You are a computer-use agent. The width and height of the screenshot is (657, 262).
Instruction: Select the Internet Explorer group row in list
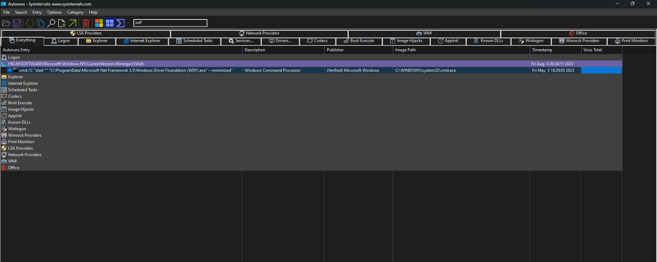point(311,83)
